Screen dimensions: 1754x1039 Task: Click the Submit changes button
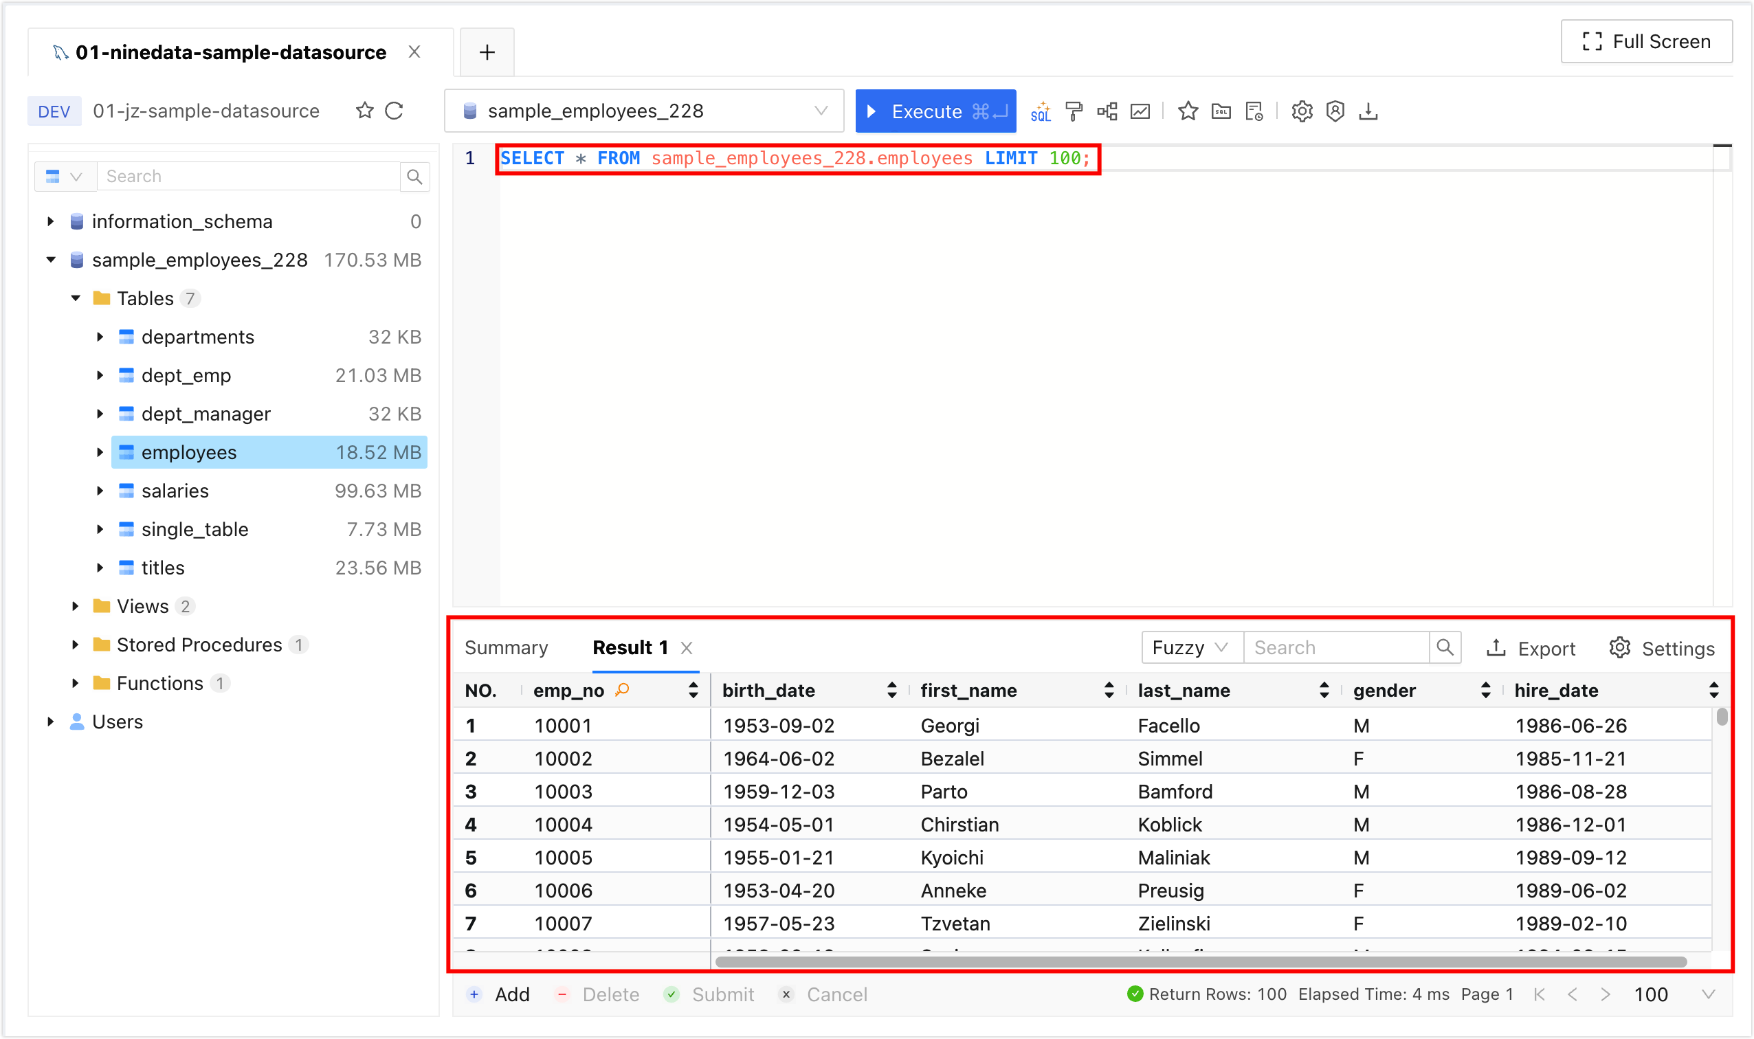[x=709, y=995]
